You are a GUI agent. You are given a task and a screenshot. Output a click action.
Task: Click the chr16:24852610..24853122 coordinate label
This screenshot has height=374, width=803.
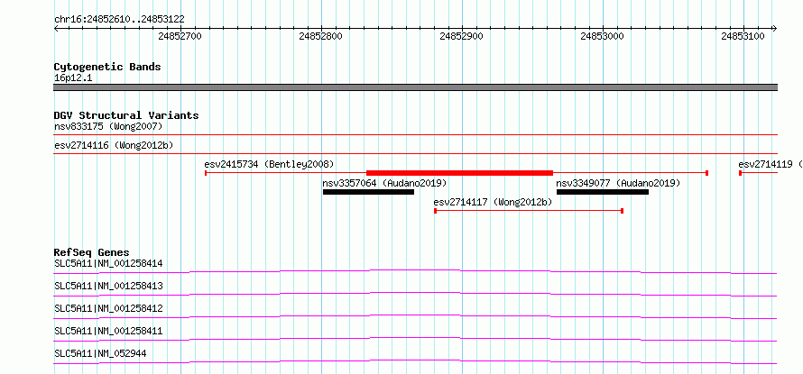[119, 20]
